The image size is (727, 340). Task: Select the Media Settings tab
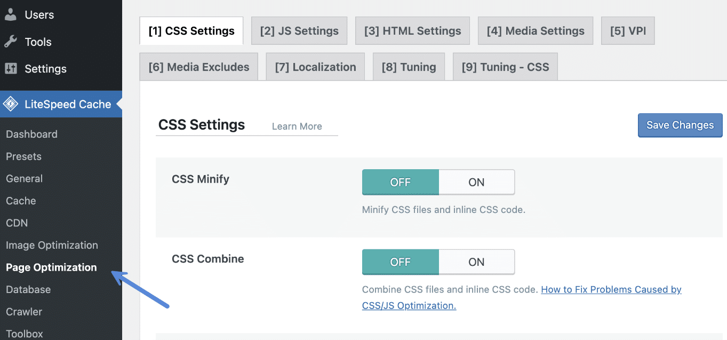coord(535,30)
